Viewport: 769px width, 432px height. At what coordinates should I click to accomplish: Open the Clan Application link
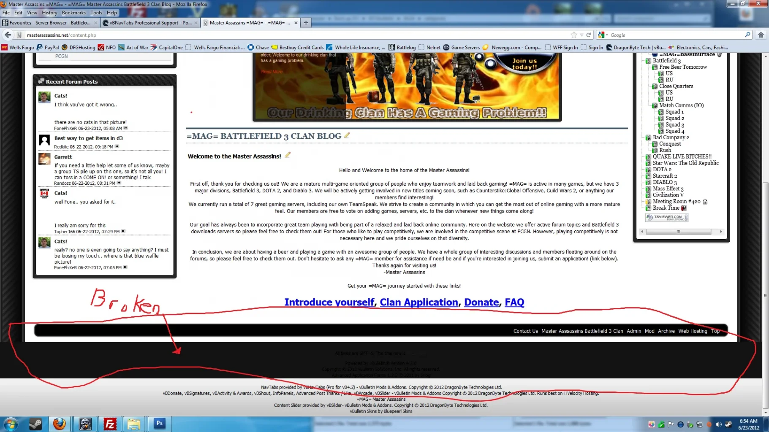[418, 302]
